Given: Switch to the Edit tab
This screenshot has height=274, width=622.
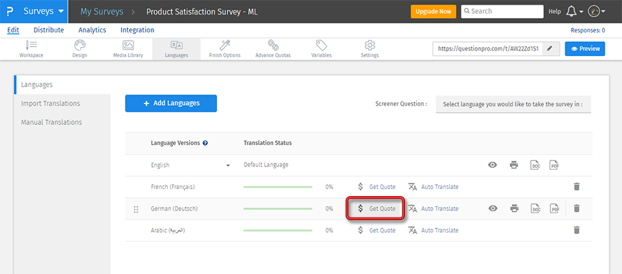Looking at the screenshot, I should [x=13, y=30].
